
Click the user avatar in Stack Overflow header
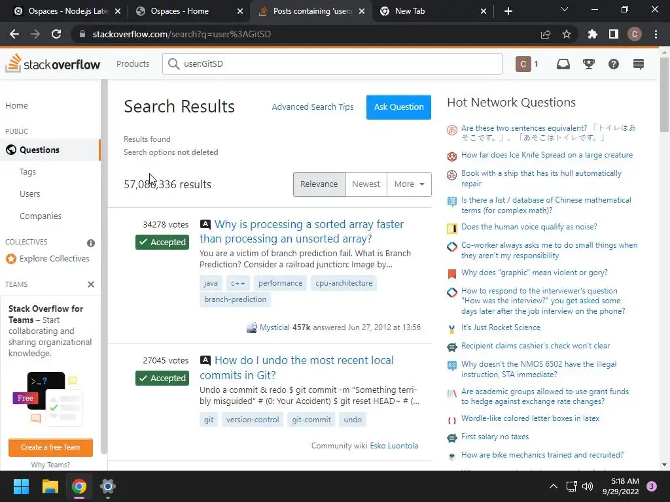coord(523,64)
